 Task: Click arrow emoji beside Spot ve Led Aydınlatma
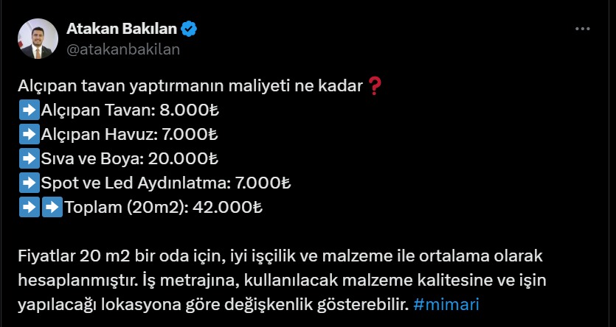click(27, 182)
